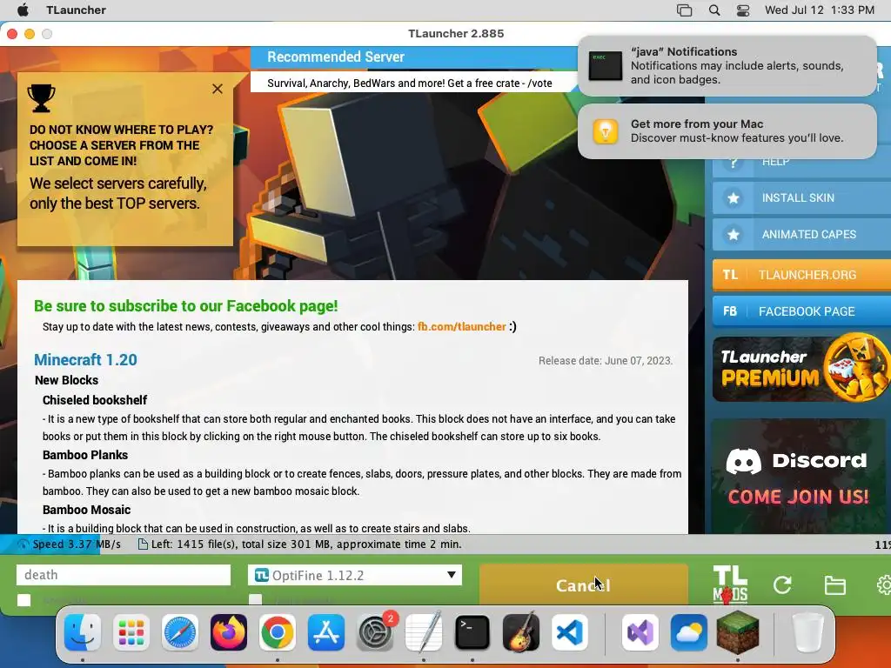This screenshot has width=891, height=668.
Task: Click the Survival, Anarchy, BedWars server text
Action: 410,83
